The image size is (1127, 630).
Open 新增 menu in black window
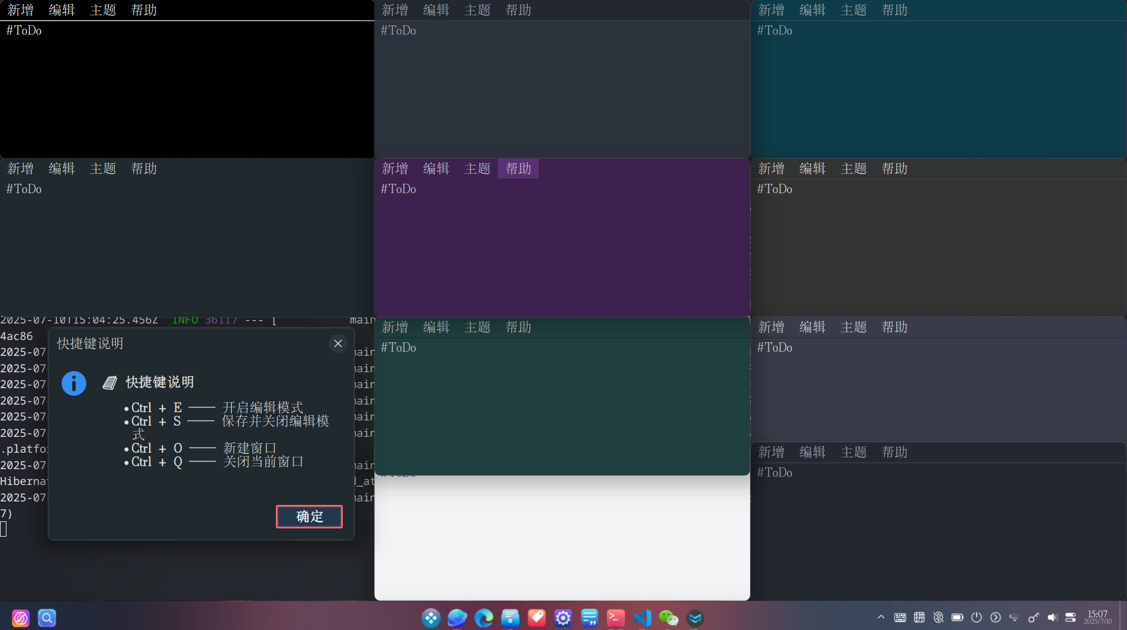pos(21,10)
